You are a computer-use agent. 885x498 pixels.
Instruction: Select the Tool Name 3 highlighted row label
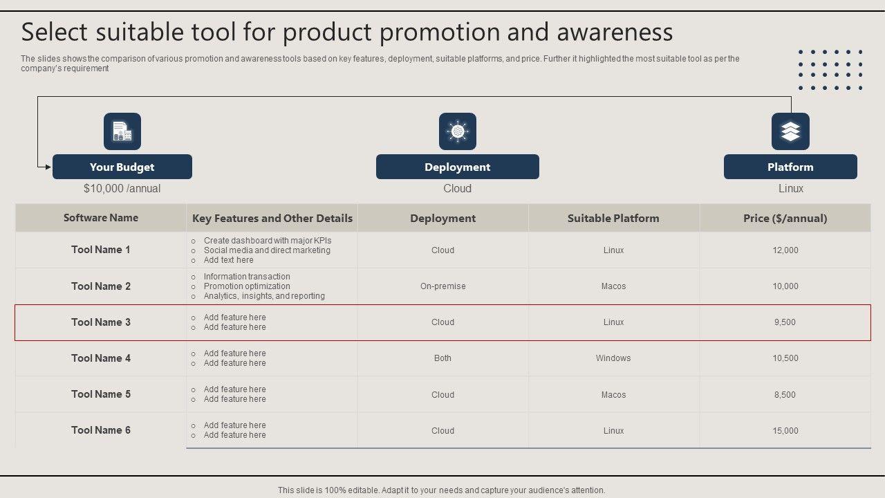click(x=101, y=322)
